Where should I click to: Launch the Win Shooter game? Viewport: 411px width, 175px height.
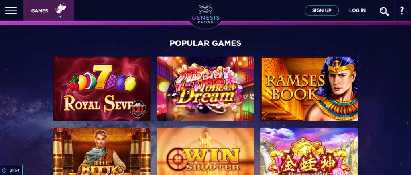coord(205,151)
